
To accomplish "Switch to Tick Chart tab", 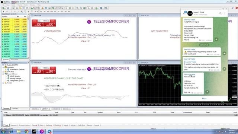I will point(15,60).
